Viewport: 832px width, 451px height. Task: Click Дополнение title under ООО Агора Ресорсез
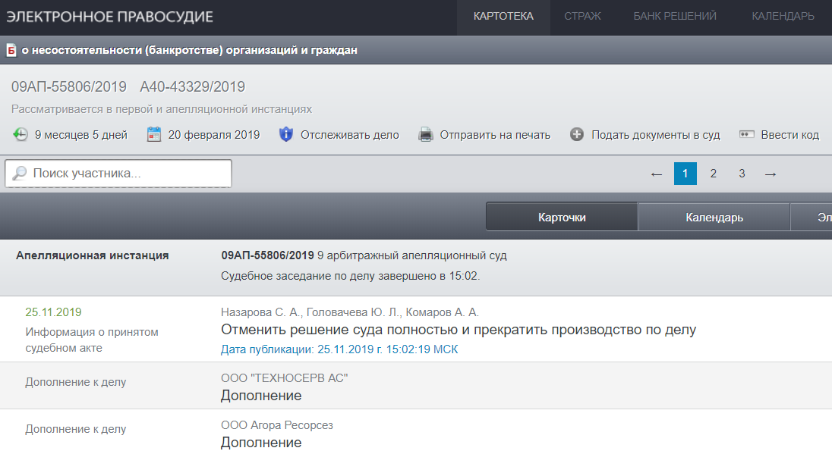point(261,443)
